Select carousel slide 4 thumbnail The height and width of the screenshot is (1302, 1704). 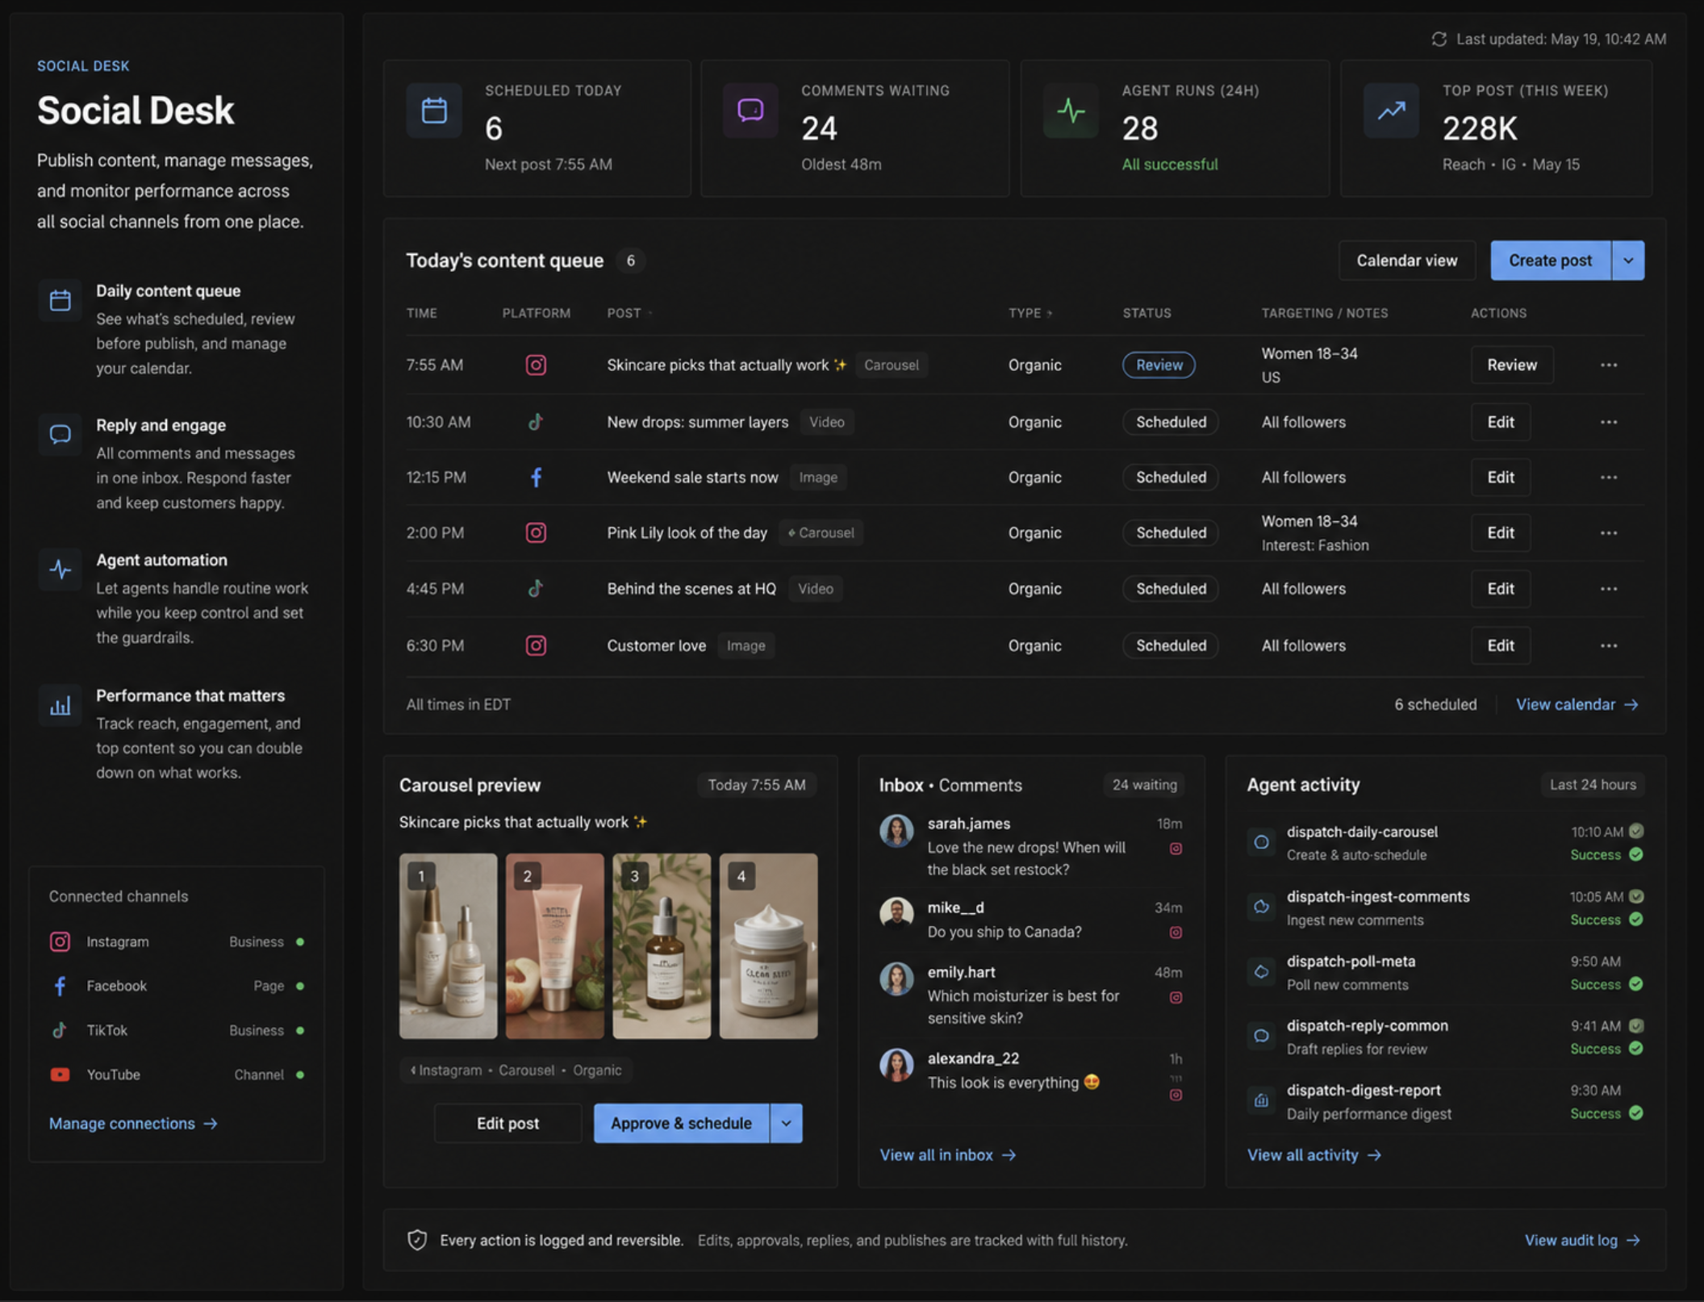point(768,945)
